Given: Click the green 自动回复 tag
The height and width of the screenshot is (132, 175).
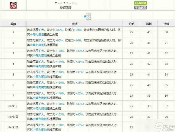Looking at the screenshot, I should point(140,3).
